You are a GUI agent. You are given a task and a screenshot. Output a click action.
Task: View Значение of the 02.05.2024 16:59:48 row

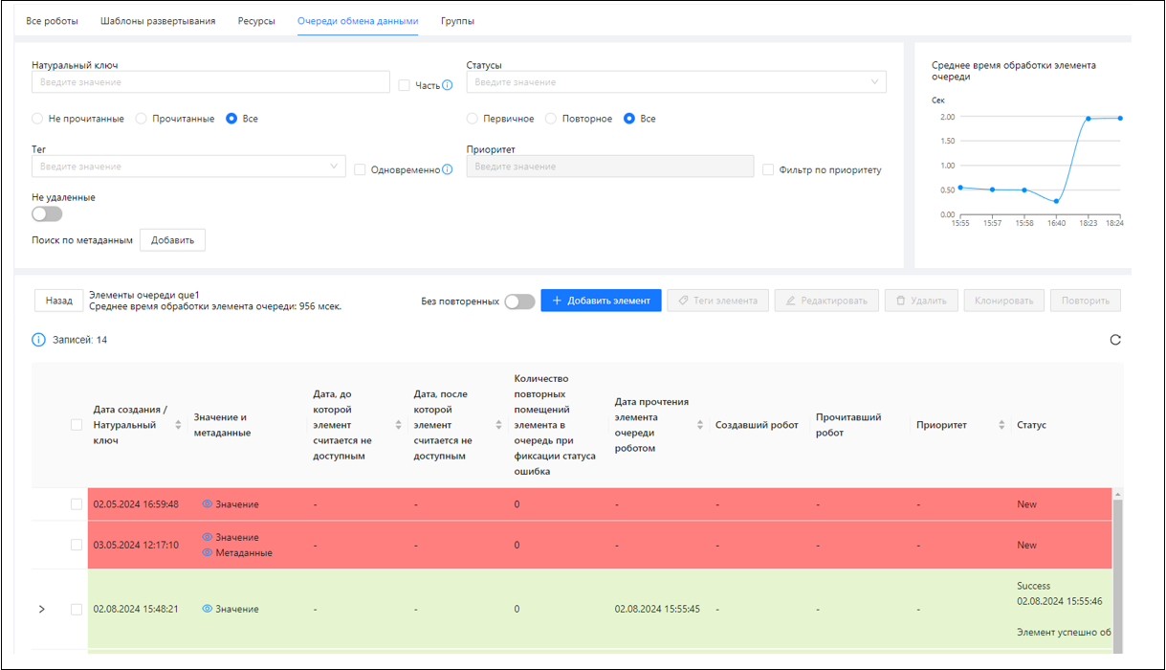click(x=230, y=504)
